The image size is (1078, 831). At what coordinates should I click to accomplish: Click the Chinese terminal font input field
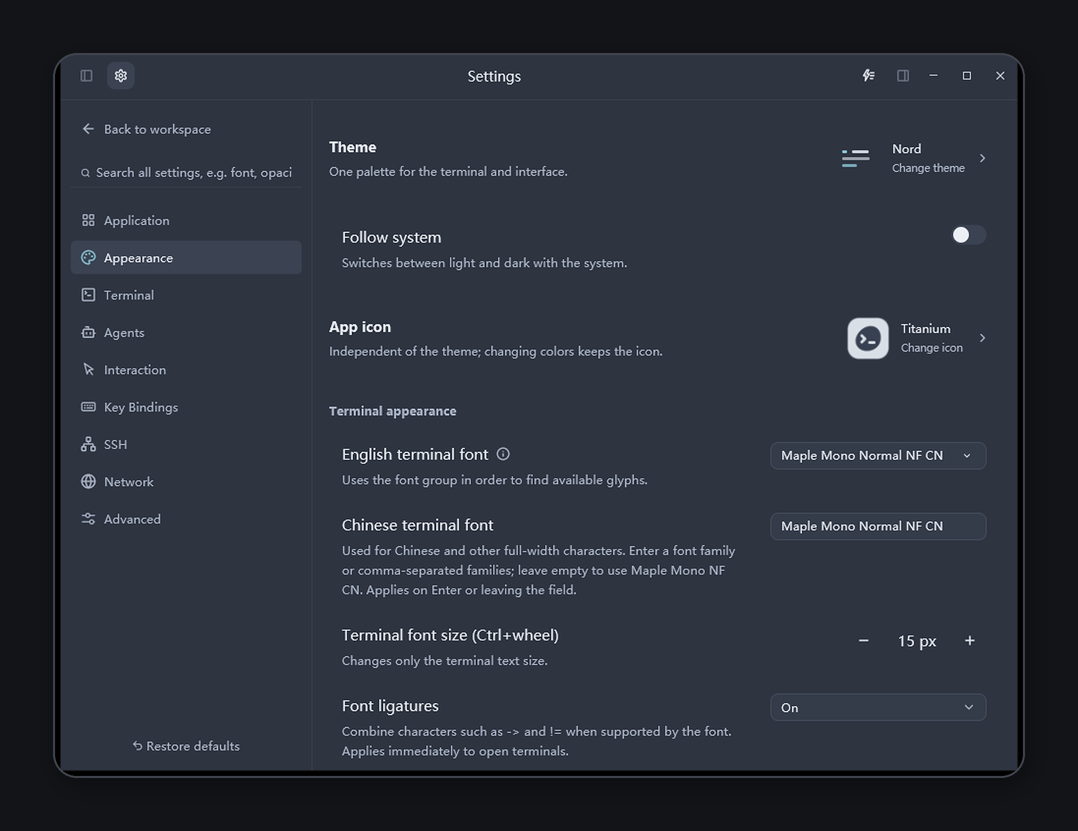[x=878, y=526]
